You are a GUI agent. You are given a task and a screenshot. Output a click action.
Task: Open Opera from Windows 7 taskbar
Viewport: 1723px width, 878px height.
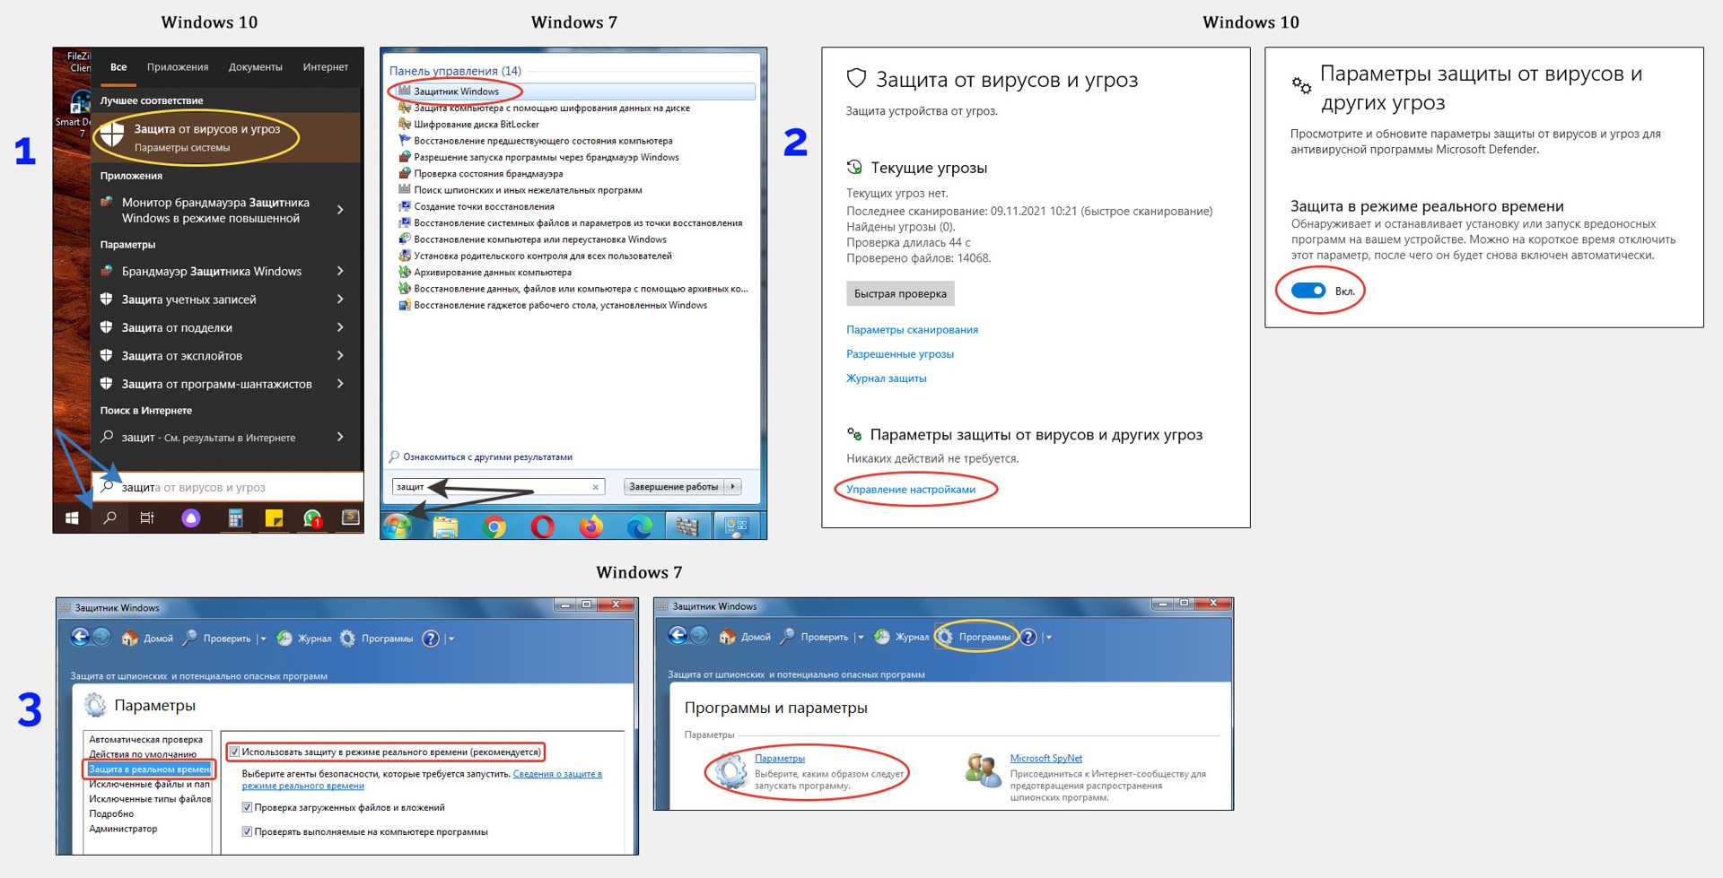click(543, 526)
